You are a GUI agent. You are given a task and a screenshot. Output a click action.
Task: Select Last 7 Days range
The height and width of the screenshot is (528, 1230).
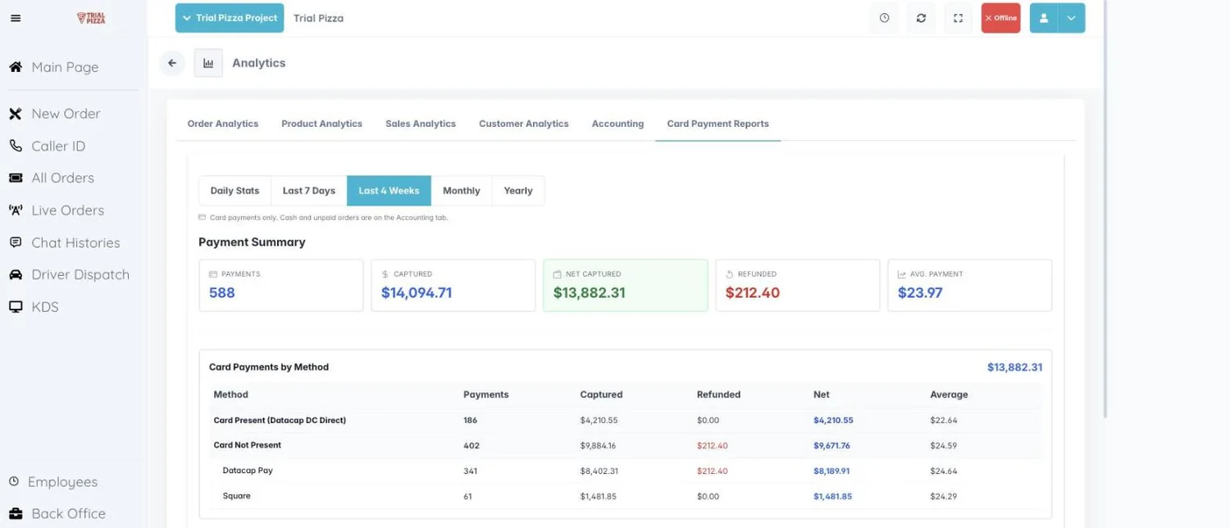[309, 191]
